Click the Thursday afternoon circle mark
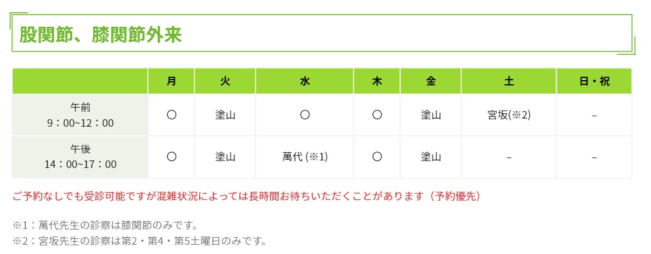The image size is (651, 254). tap(377, 156)
